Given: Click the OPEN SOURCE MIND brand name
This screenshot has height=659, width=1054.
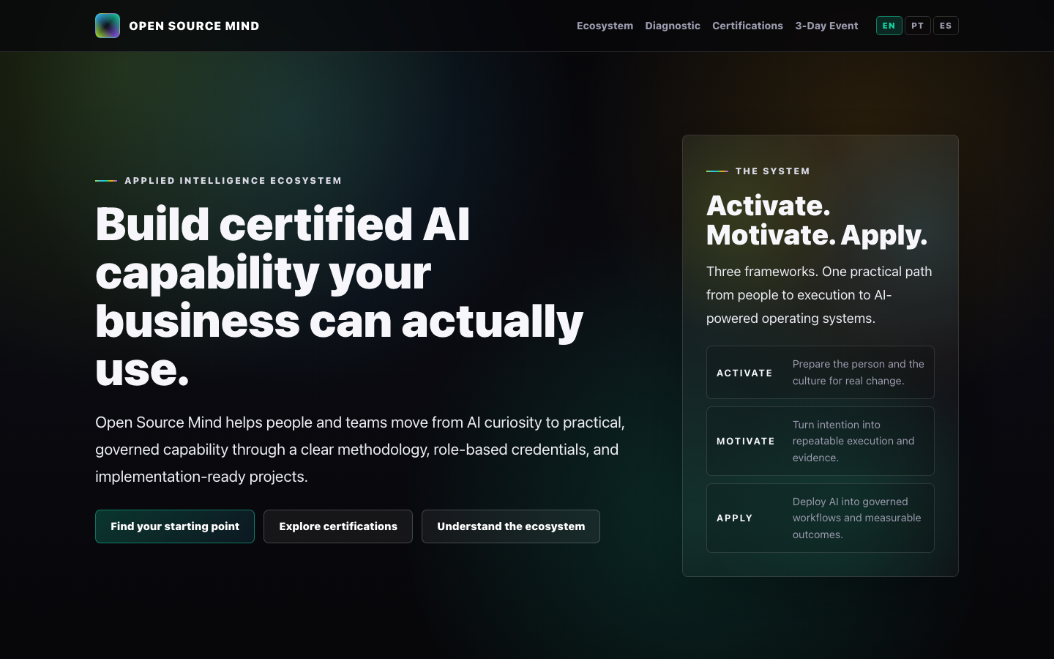Looking at the screenshot, I should tap(194, 26).
